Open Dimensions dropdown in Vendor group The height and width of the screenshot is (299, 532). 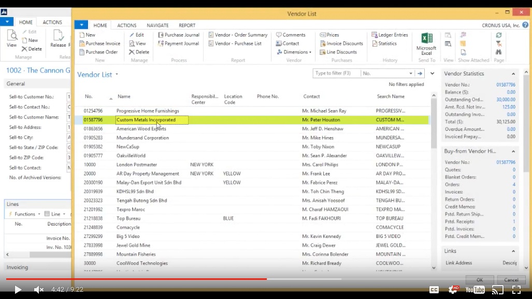294,52
